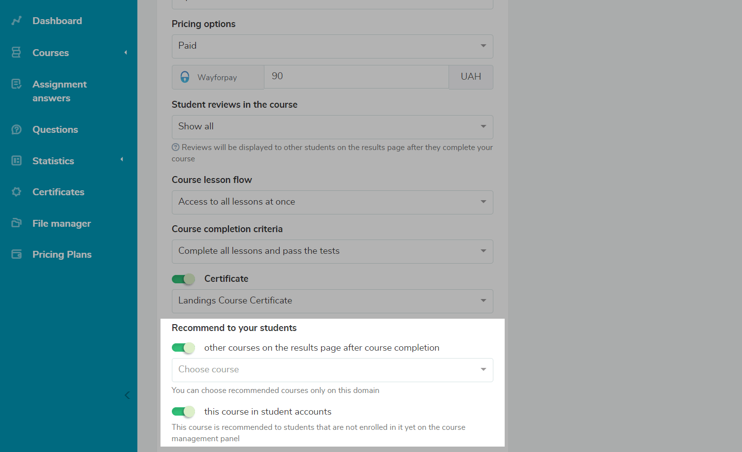
Task: Click the Courses stack icon in sidebar
Action: tap(16, 53)
